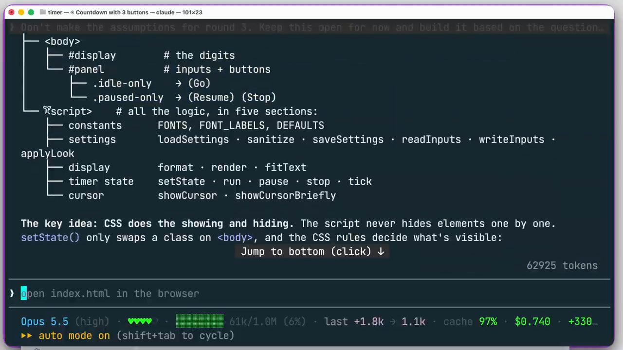Click the double-arrow icon before "auto mode on"

point(27,335)
